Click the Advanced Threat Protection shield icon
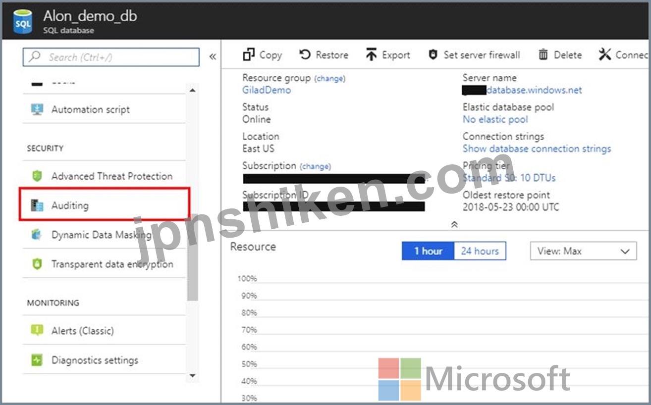The image size is (651, 405). [x=37, y=176]
